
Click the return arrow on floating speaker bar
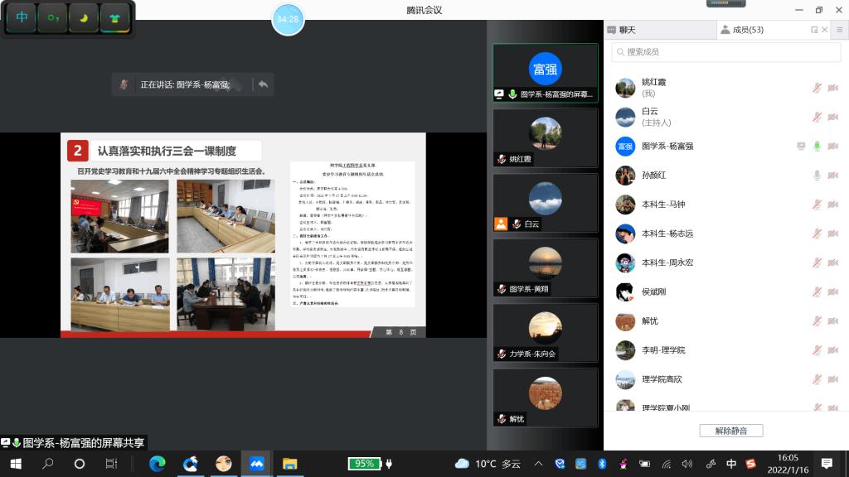(263, 84)
